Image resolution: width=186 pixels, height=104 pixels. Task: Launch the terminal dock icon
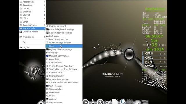(144, 102)
